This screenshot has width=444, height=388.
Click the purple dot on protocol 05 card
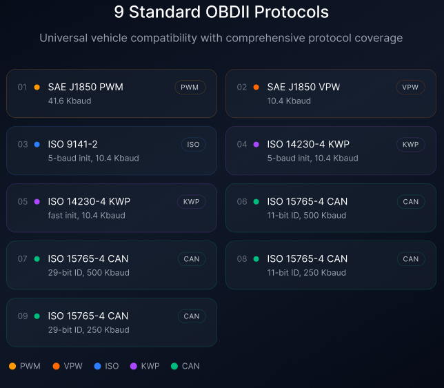click(x=37, y=202)
